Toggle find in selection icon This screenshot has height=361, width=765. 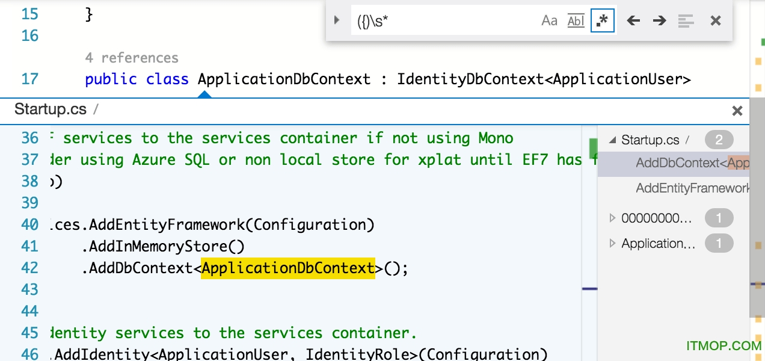tap(686, 20)
